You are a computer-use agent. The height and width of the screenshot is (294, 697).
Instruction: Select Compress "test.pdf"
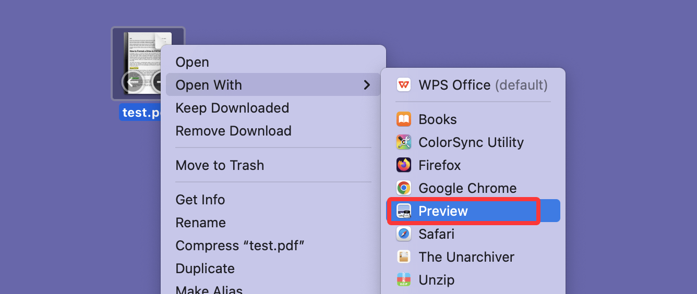[273, 246]
